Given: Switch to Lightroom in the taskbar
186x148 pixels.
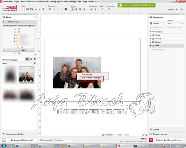Looking at the screenshot, I should coord(141,146).
